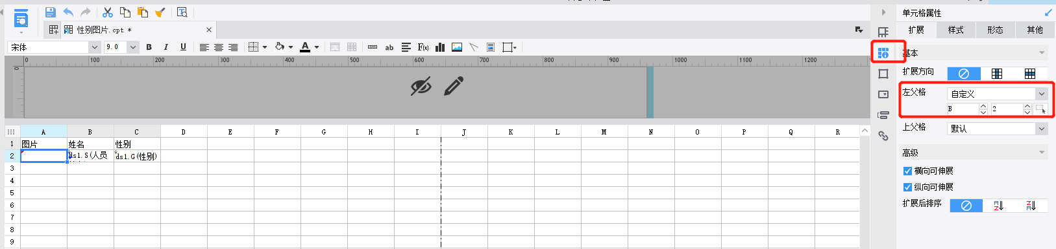Screen dimensions: 1056x249
Task: Copy the selected cell
Action: pyautogui.click(x=125, y=12)
